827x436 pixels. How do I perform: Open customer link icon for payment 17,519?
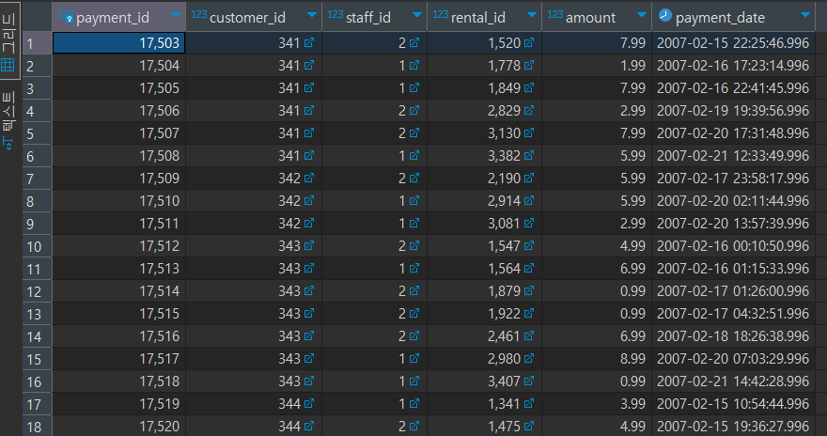point(309,404)
